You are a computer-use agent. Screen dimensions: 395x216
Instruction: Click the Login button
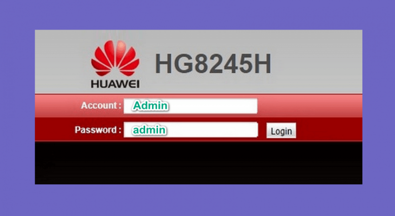click(x=281, y=131)
